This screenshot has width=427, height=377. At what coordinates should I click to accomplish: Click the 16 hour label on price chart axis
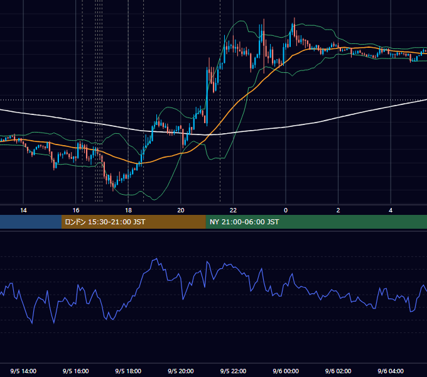(76, 210)
